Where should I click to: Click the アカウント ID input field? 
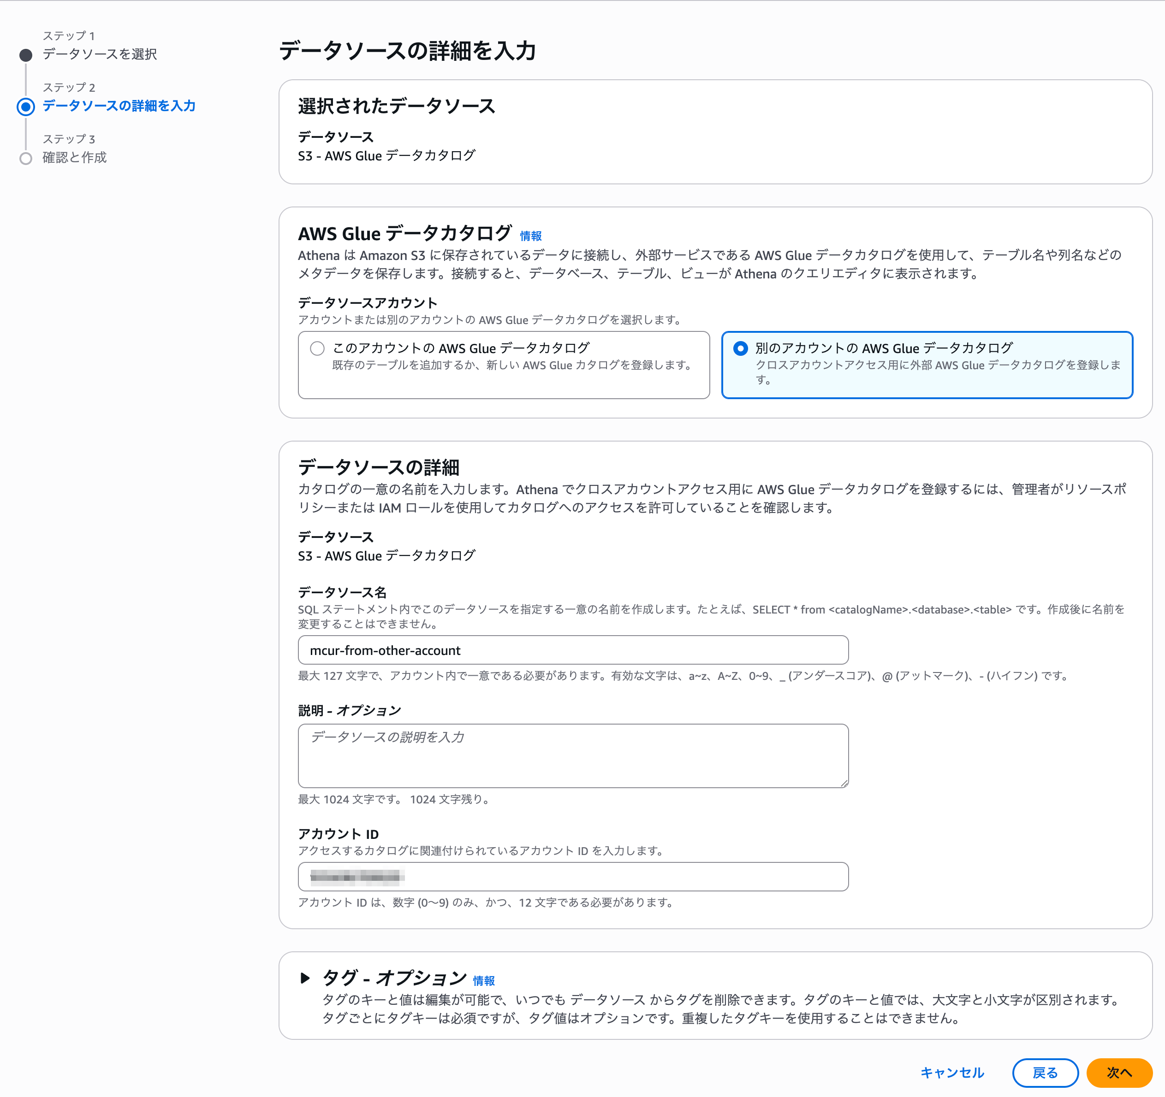573,876
